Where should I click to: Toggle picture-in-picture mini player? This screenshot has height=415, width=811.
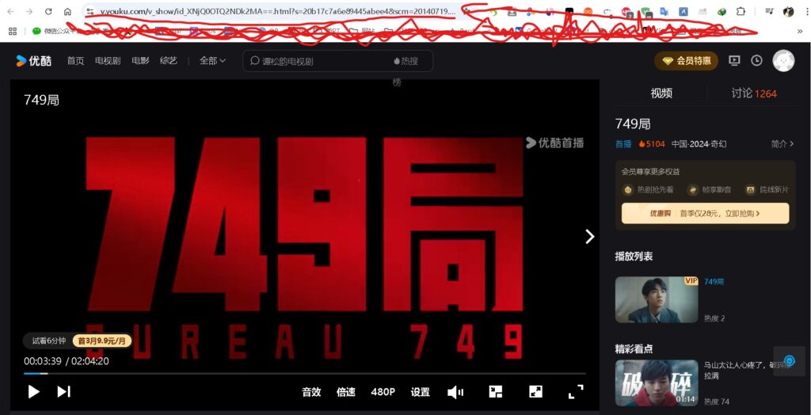496,392
